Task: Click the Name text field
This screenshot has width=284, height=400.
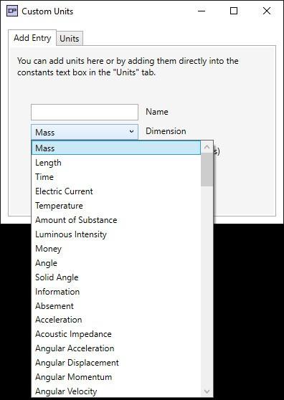Action: pos(85,112)
